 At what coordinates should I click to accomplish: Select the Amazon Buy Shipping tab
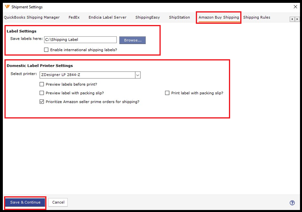point(218,17)
